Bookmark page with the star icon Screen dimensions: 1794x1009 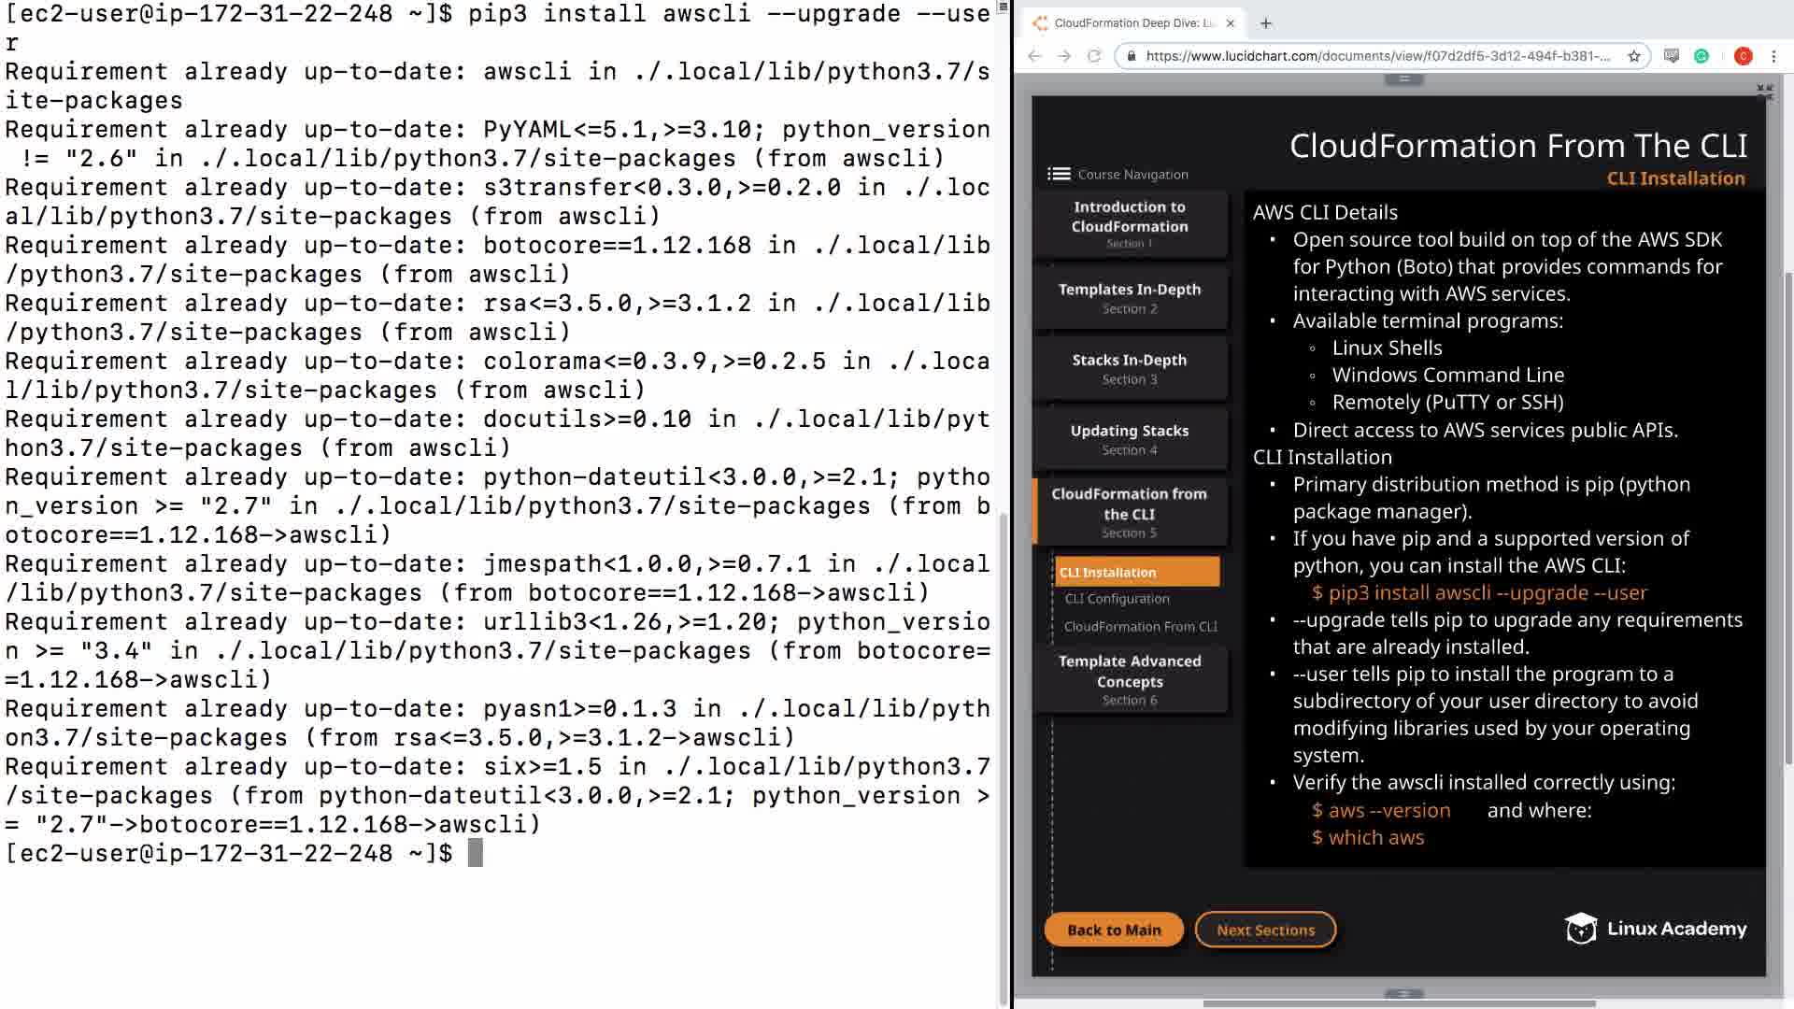1634,56
